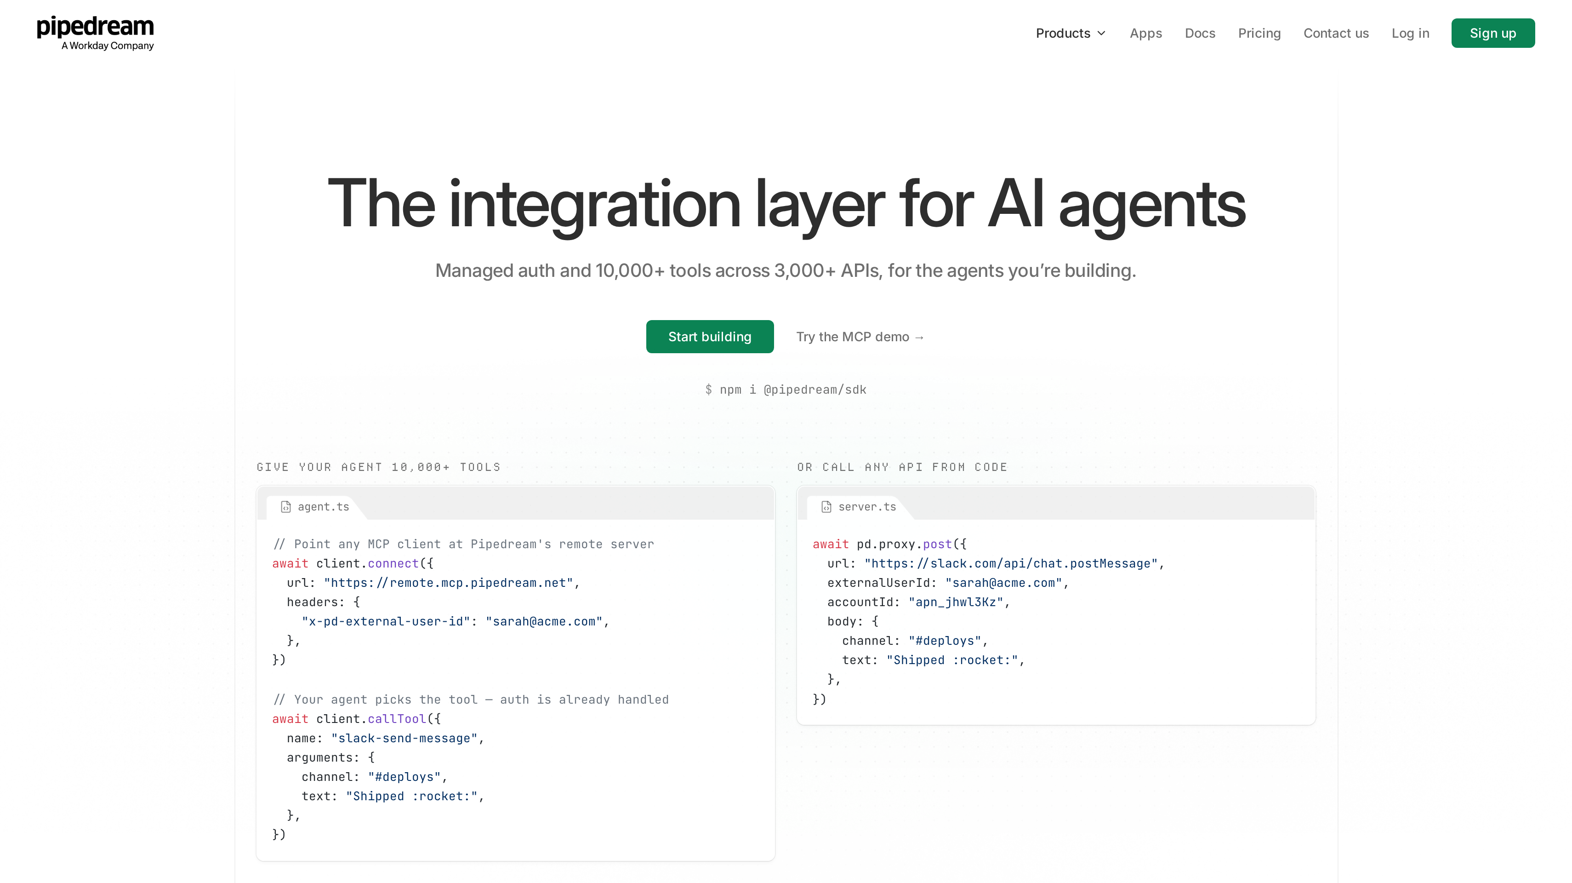Click the npm i @pipedream/sdk command
The image size is (1572, 883).
click(x=786, y=390)
